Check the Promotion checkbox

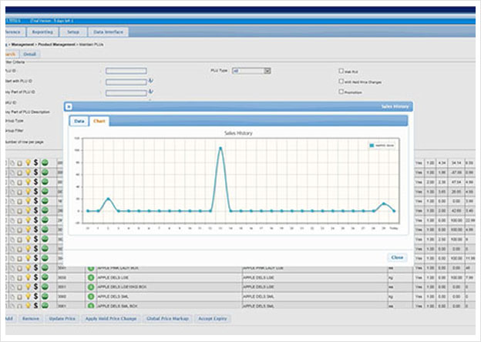(x=341, y=92)
